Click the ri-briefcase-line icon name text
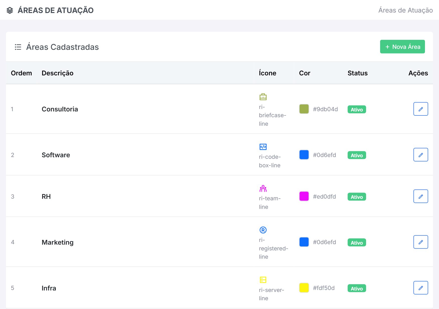The image size is (439, 309). 272,115
